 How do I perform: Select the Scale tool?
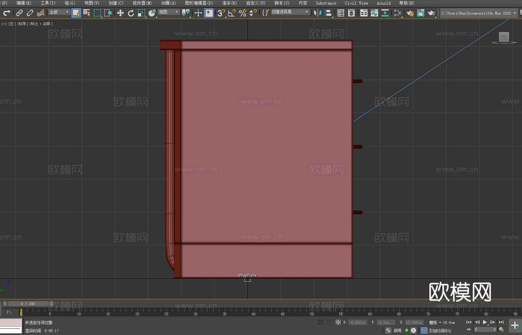click(x=142, y=13)
